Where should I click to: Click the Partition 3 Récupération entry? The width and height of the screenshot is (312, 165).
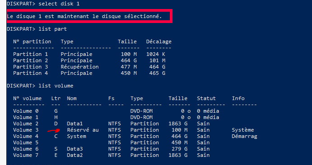pos(89,67)
